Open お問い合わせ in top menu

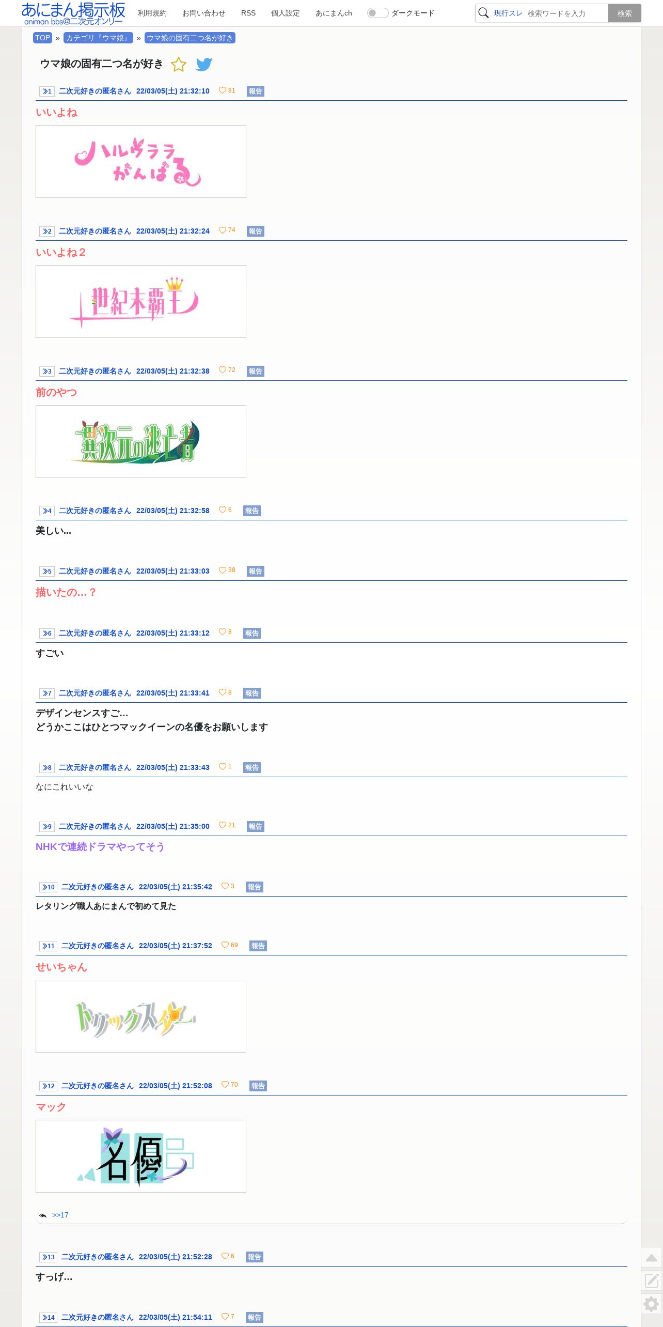click(x=204, y=13)
